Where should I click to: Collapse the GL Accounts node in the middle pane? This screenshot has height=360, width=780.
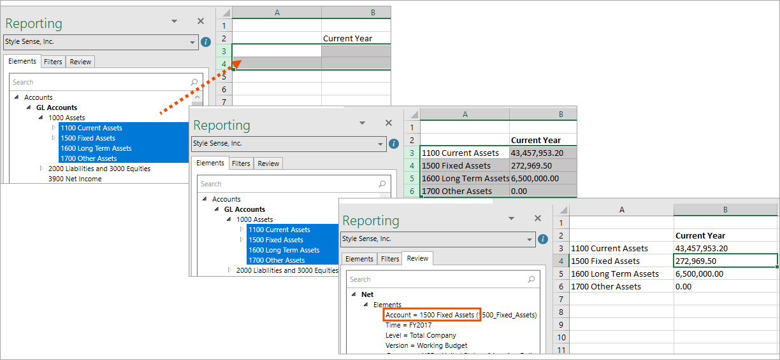217,209
